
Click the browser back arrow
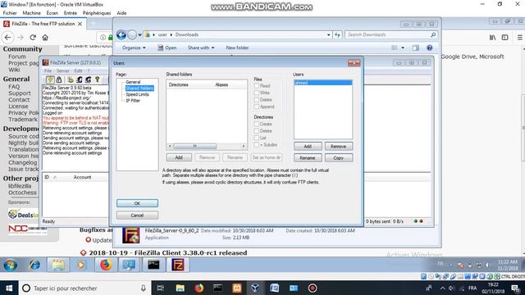[x=8, y=38]
